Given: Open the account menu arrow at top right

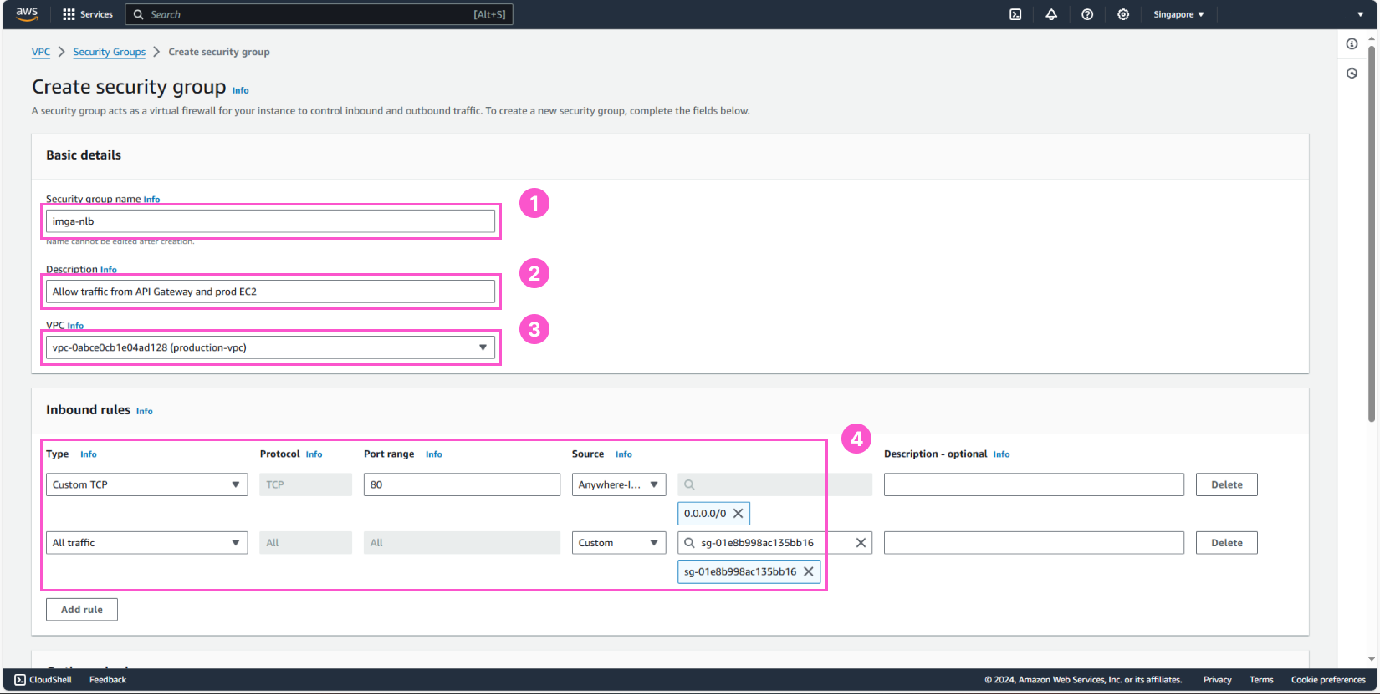Looking at the screenshot, I should pyautogui.click(x=1360, y=14).
